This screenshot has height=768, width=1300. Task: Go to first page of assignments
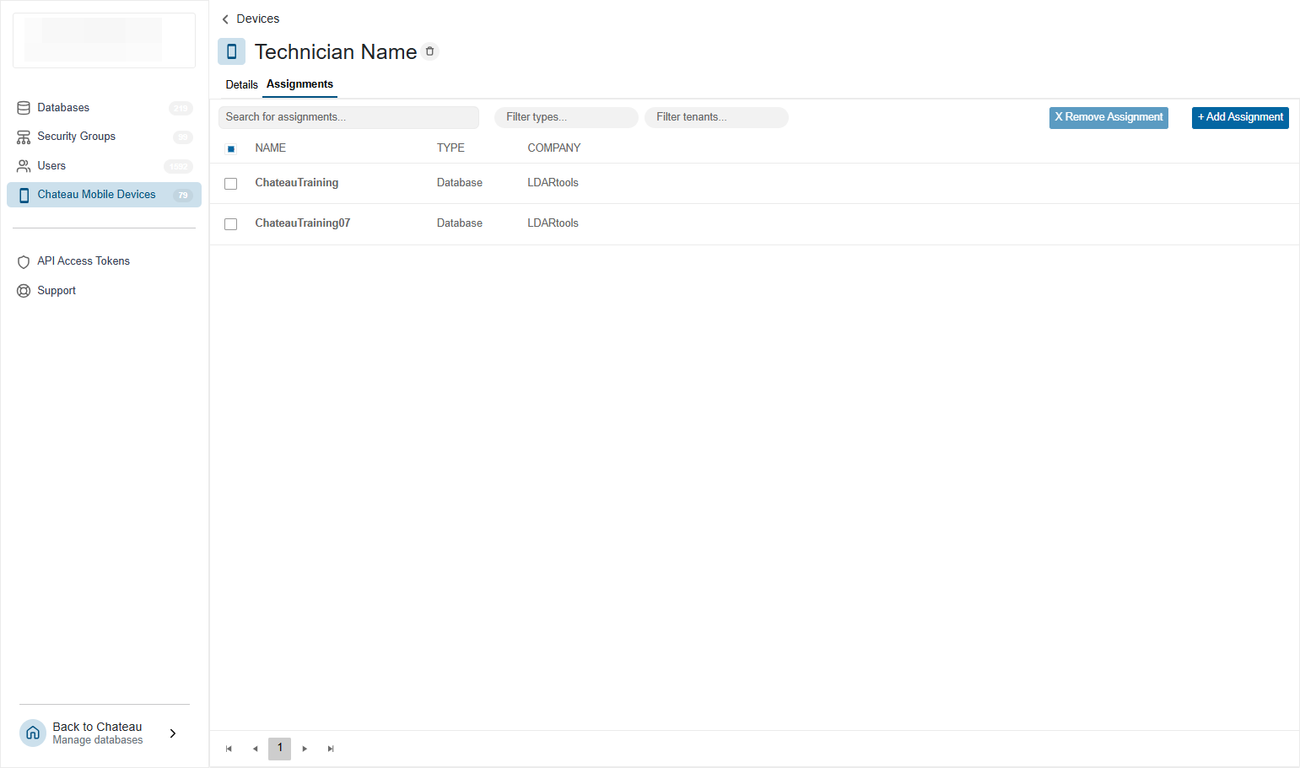coord(229,749)
